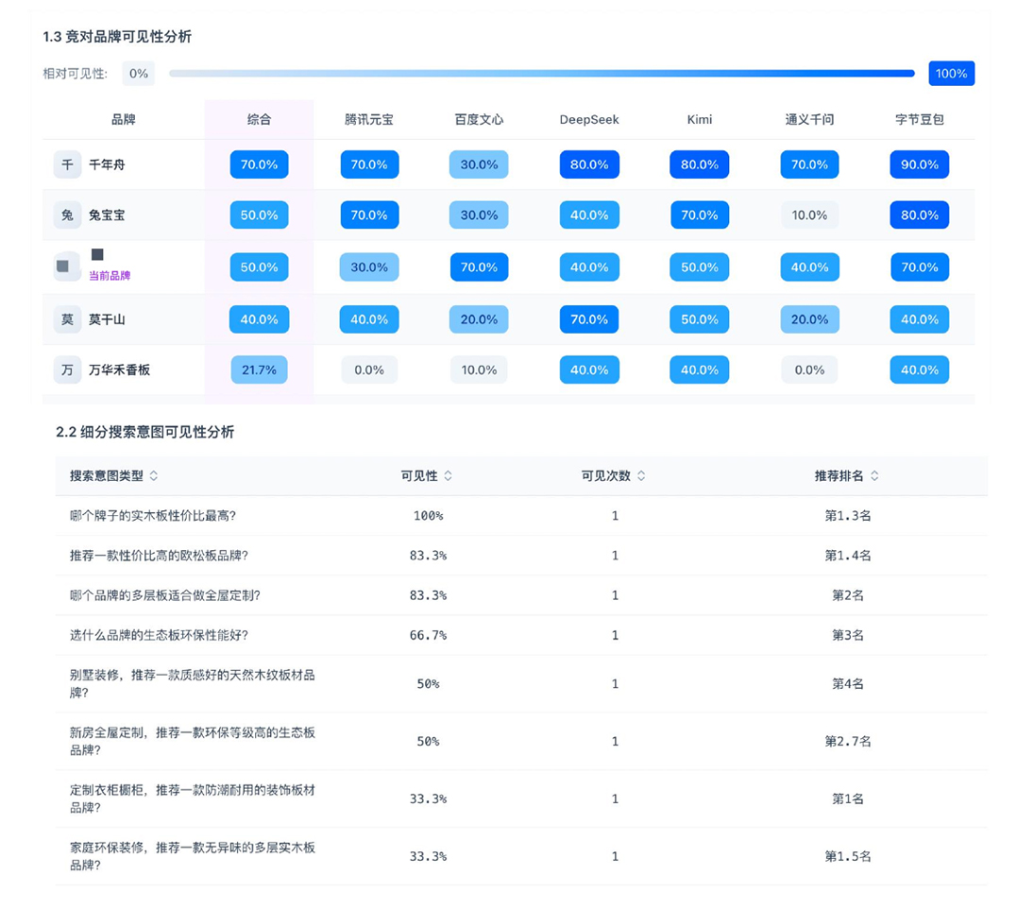Click the 当前品牌 purple label
Image resolution: width=1017 pixels, height=910 pixels.
(110, 276)
